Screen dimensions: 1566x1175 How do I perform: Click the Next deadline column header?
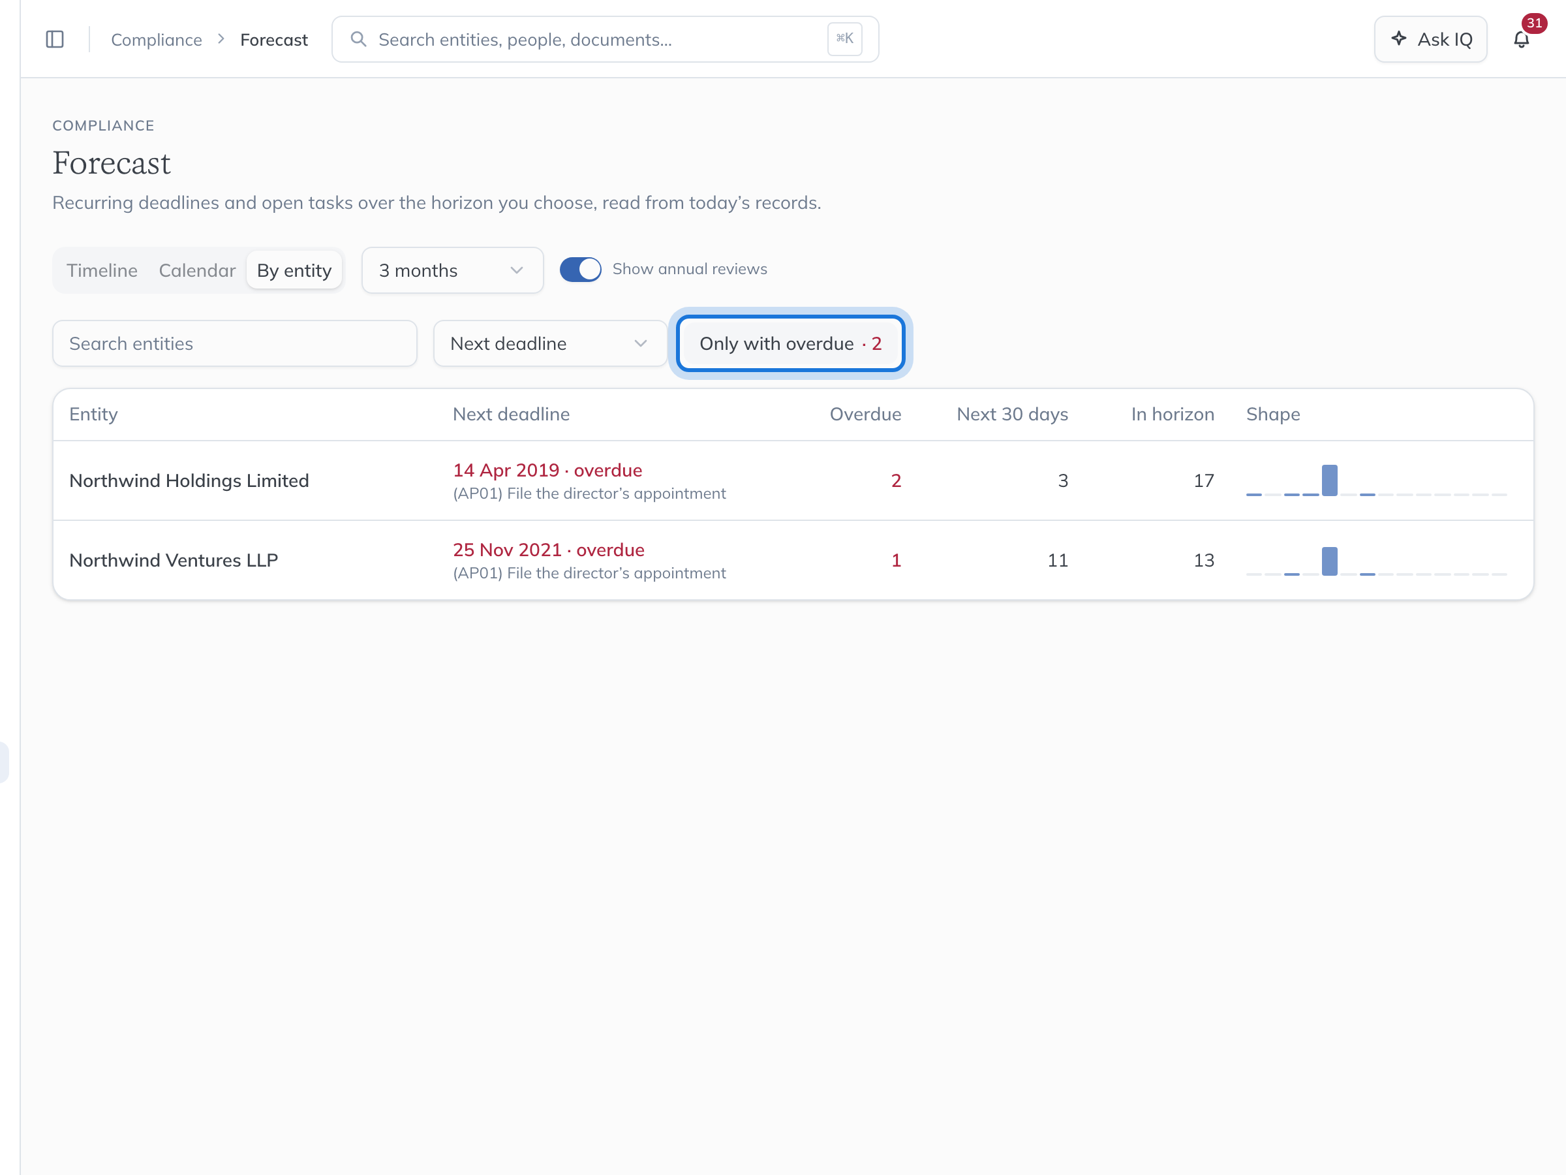pyautogui.click(x=511, y=415)
